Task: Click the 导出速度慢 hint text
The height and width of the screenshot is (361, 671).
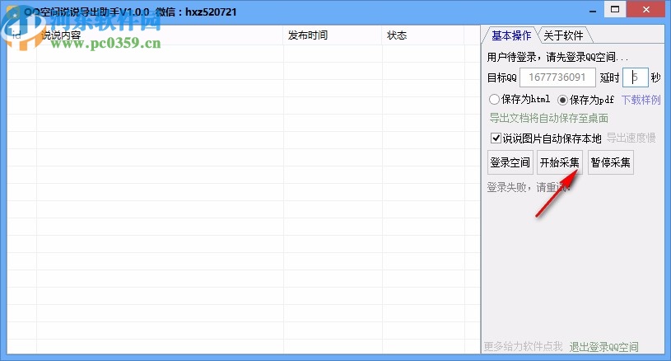Action: [x=631, y=138]
